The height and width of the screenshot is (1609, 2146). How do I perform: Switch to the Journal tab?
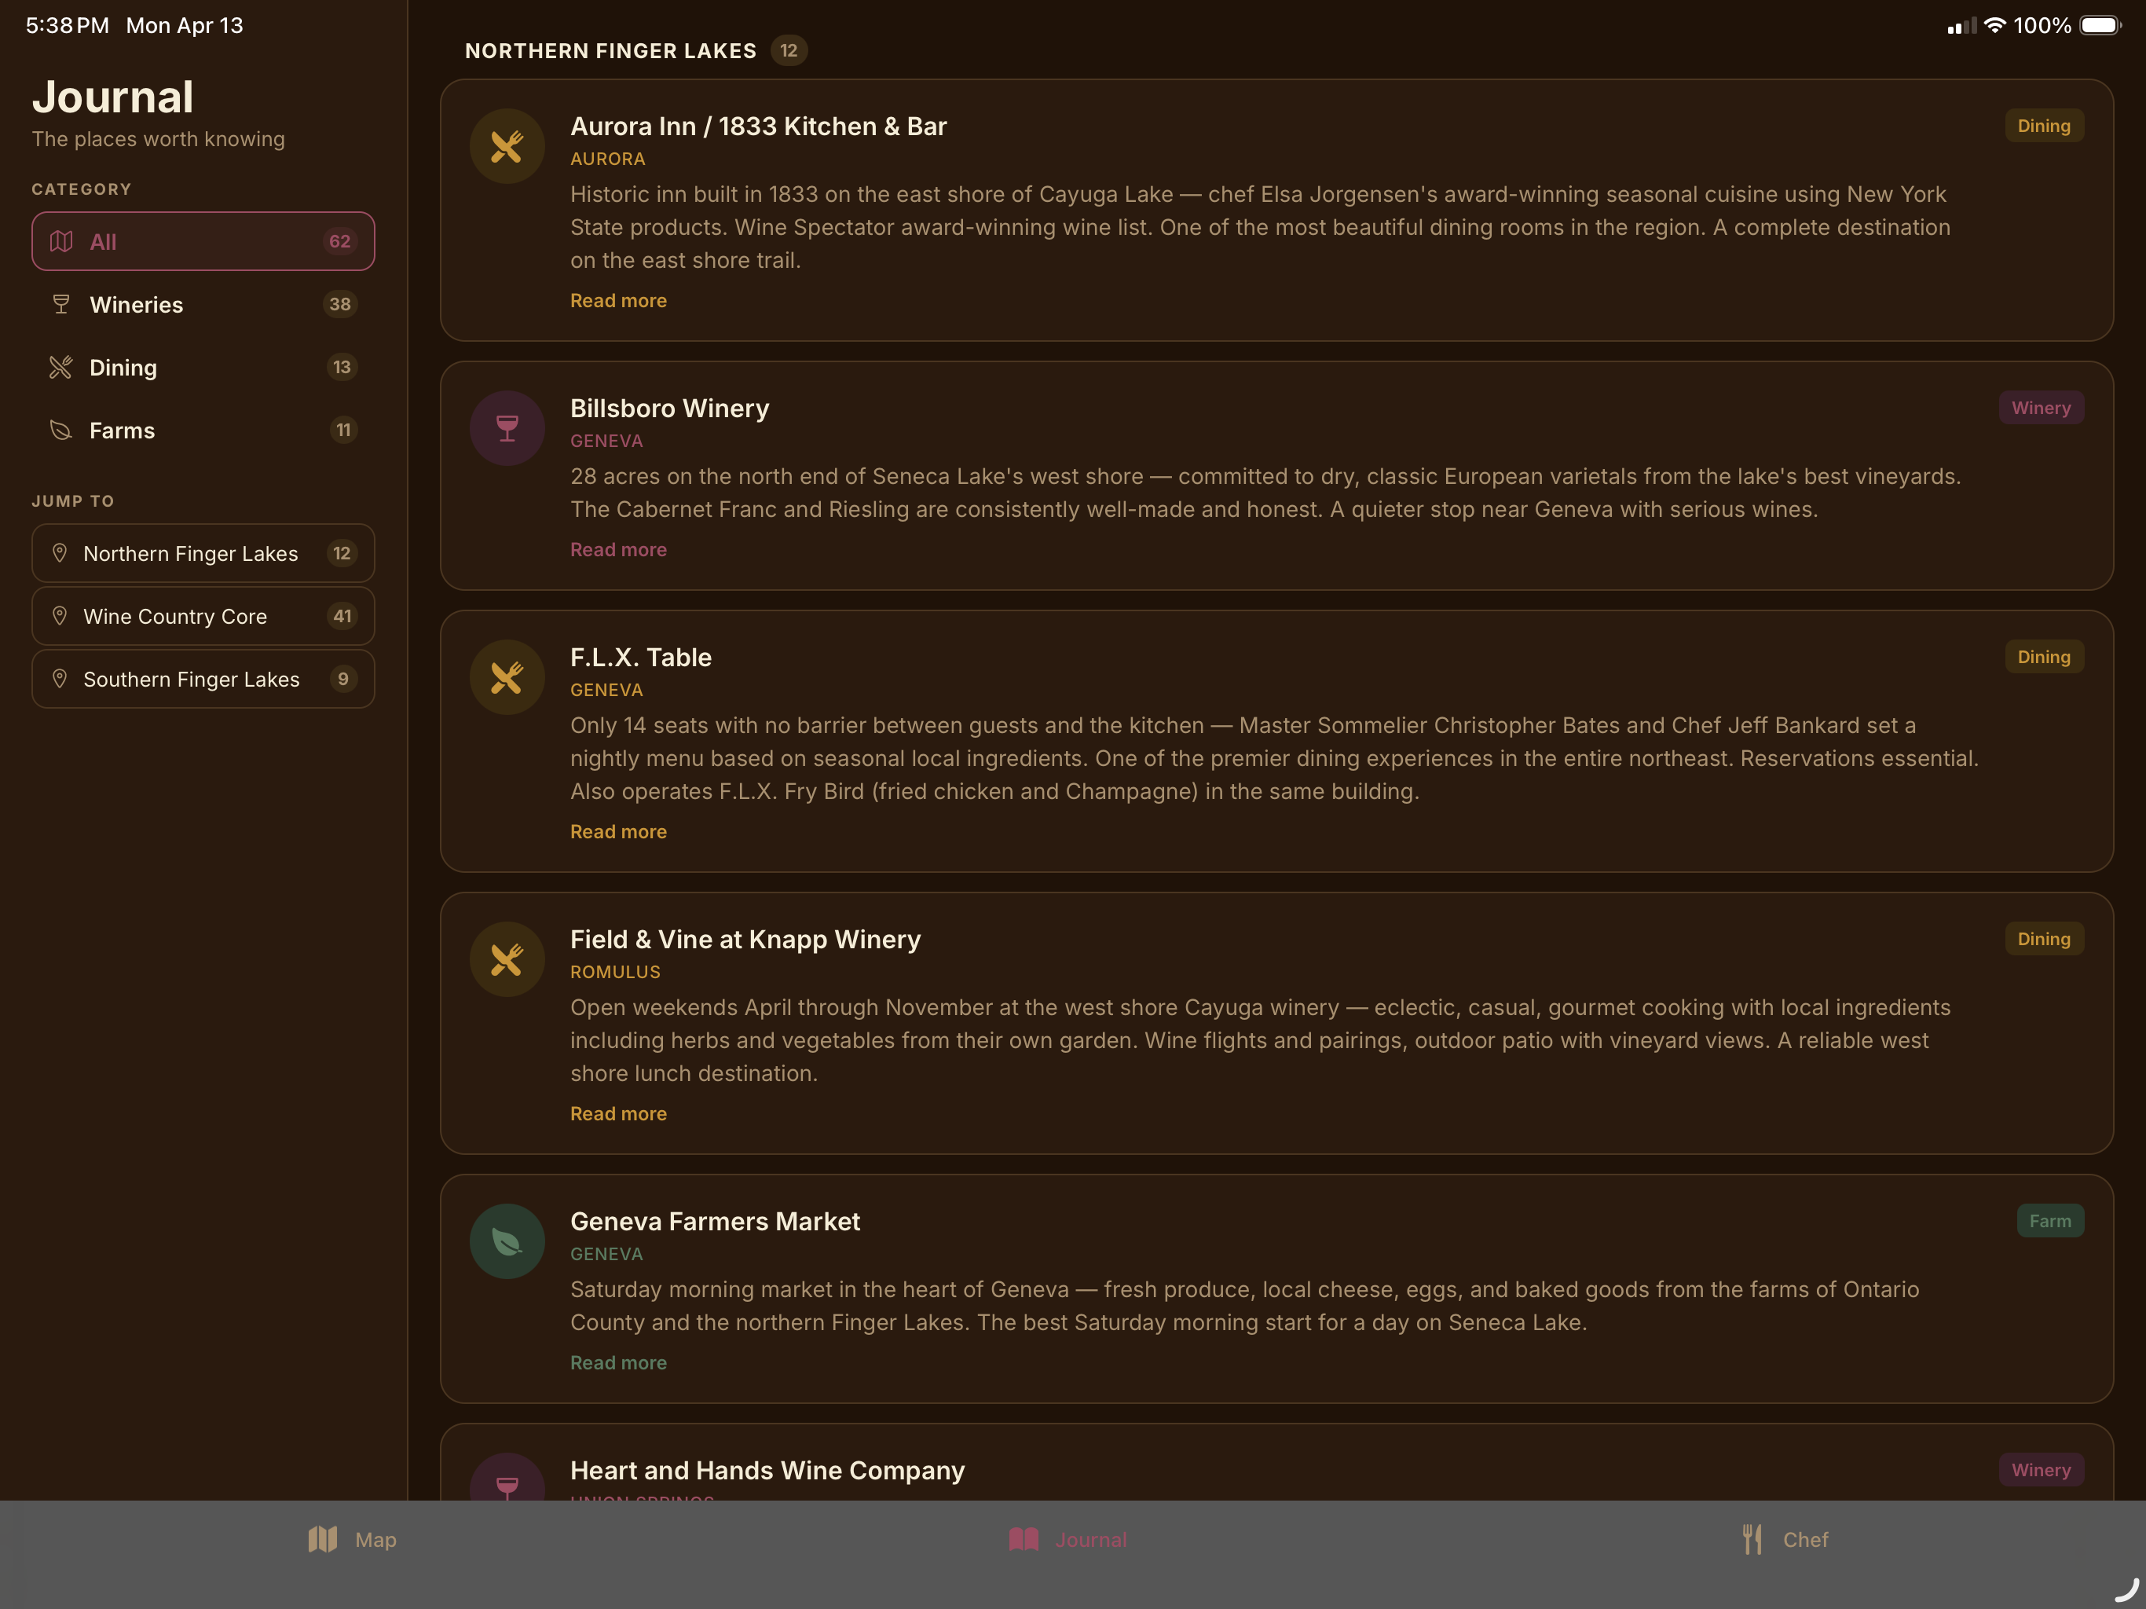click(x=1068, y=1539)
